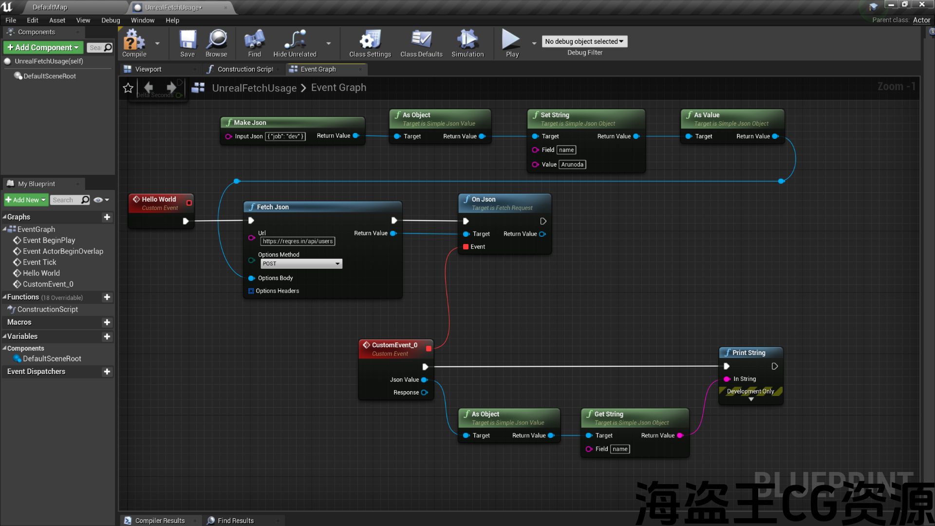Click the Compile toolbar icon
The width and height of the screenshot is (935, 526).
point(134,40)
